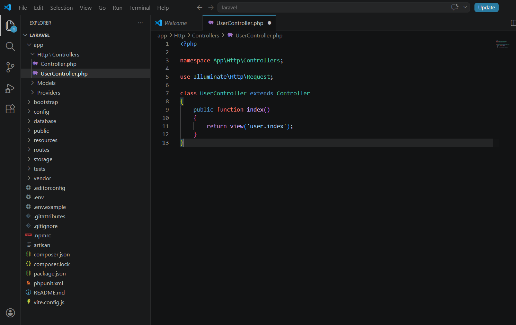Select the UserController.php editor tab

[239, 23]
